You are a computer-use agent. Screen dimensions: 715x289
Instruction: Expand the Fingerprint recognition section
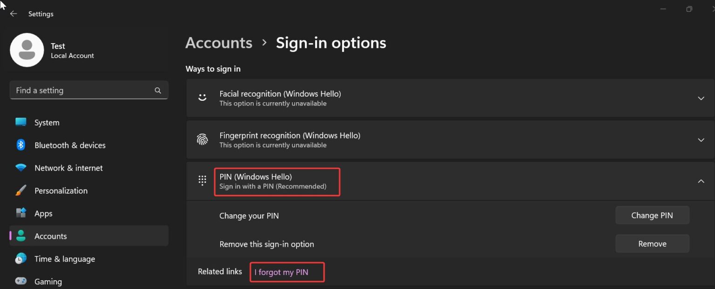click(701, 140)
